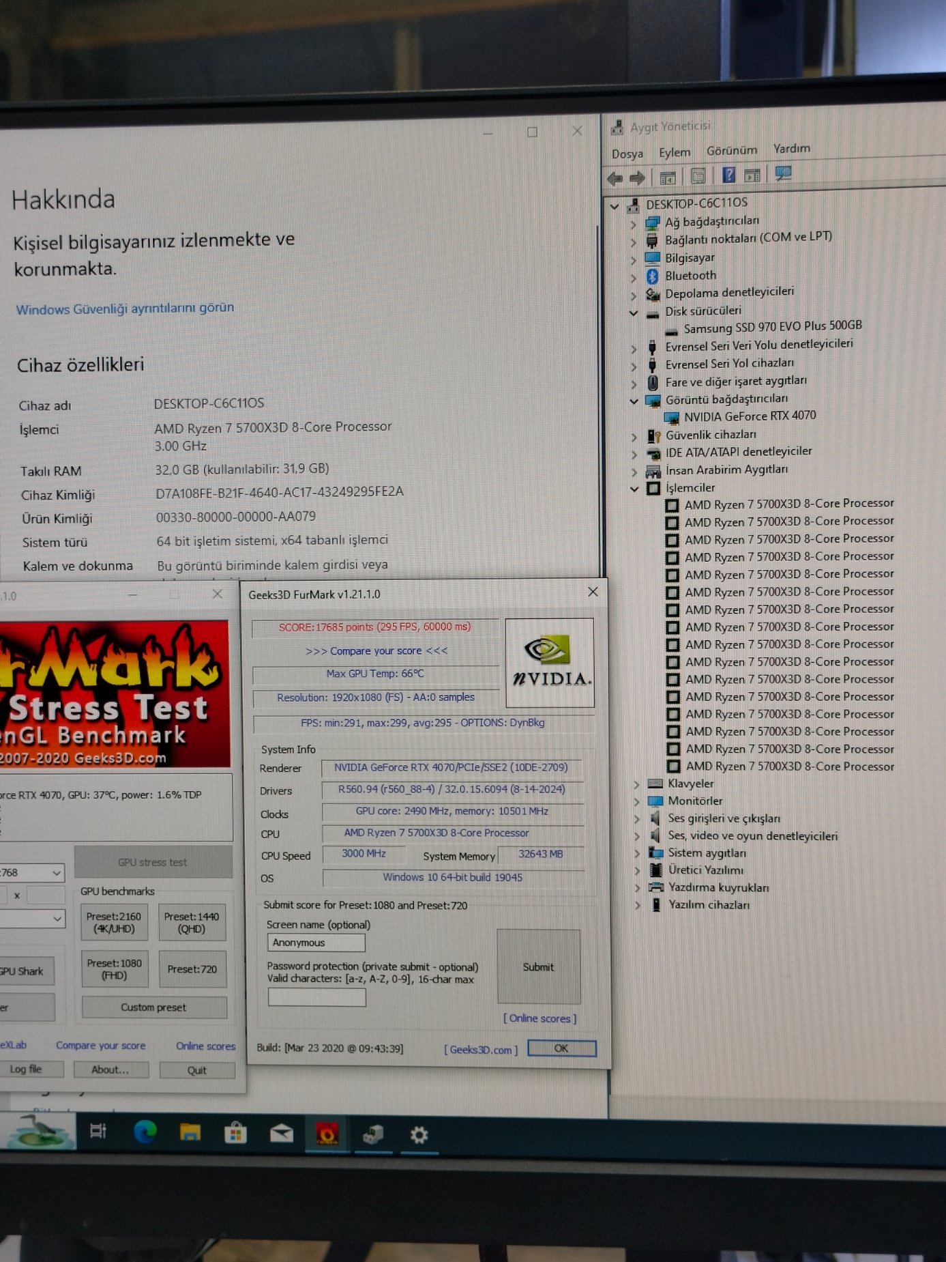Select 'Yazılım cihazları' tree item
Viewport: 946px width, 1262px height.
709,905
